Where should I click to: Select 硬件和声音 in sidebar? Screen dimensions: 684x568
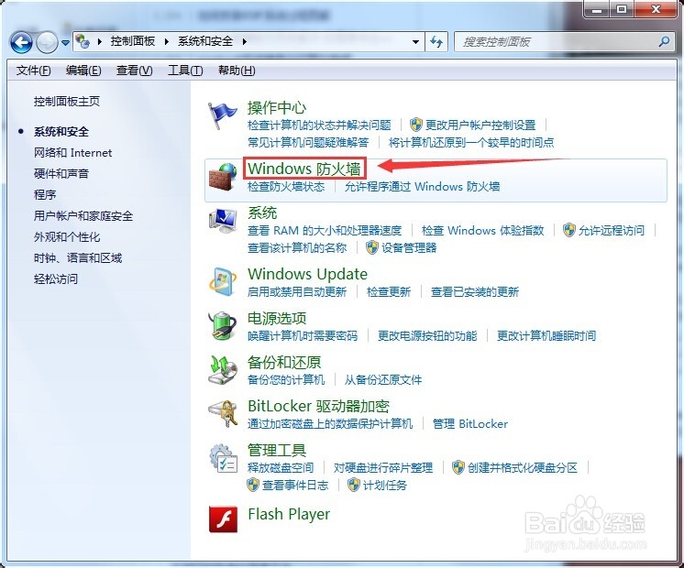click(61, 173)
